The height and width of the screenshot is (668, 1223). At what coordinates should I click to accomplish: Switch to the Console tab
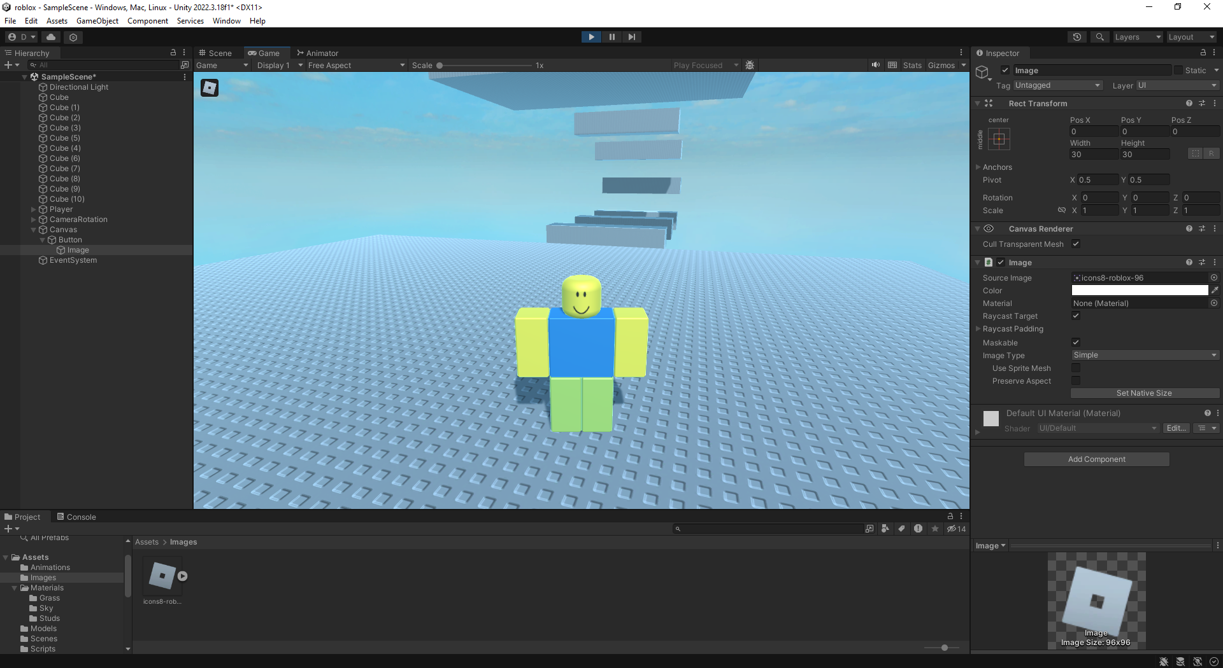click(76, 517)
